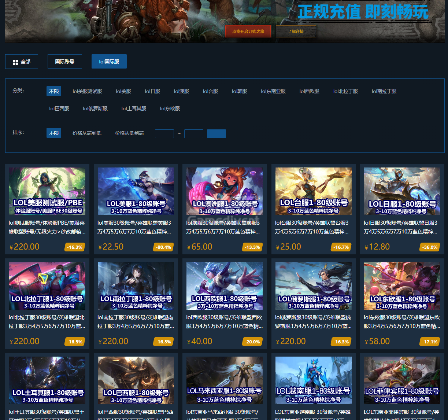448x420 pixels.
Task: Open the lol澳服30级账号 title link
Action: click(x=225, y=227)
